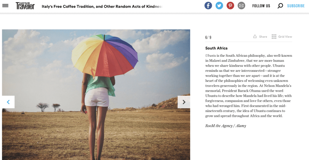Switch to grid layout via grid icon
Screen dimensions: 309x160
[274, 37]
